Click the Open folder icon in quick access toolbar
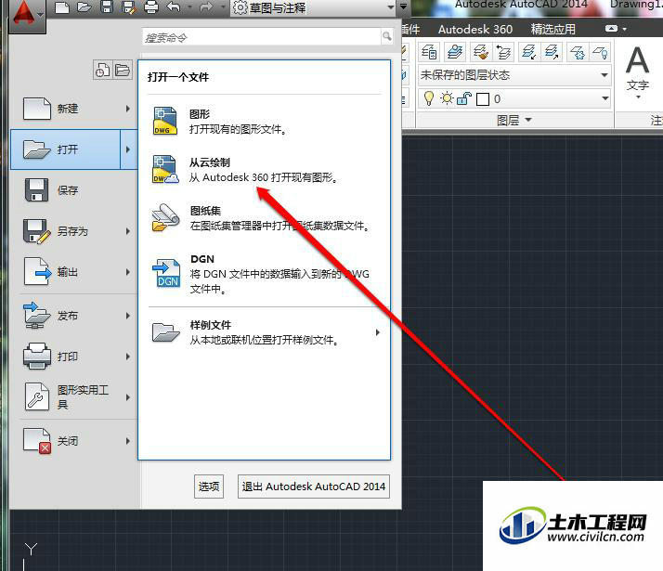Screen dimensions: 663x571 tap(84, 7)
